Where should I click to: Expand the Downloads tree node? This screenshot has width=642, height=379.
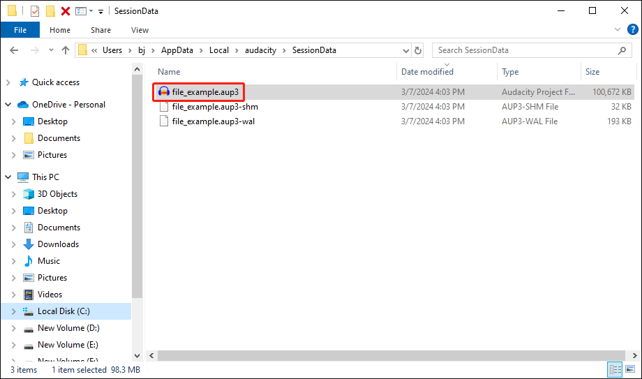coord(13,244)
